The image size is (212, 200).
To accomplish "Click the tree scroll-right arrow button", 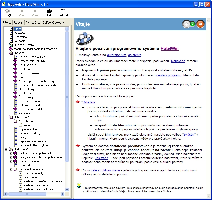I will coord(63,194).
